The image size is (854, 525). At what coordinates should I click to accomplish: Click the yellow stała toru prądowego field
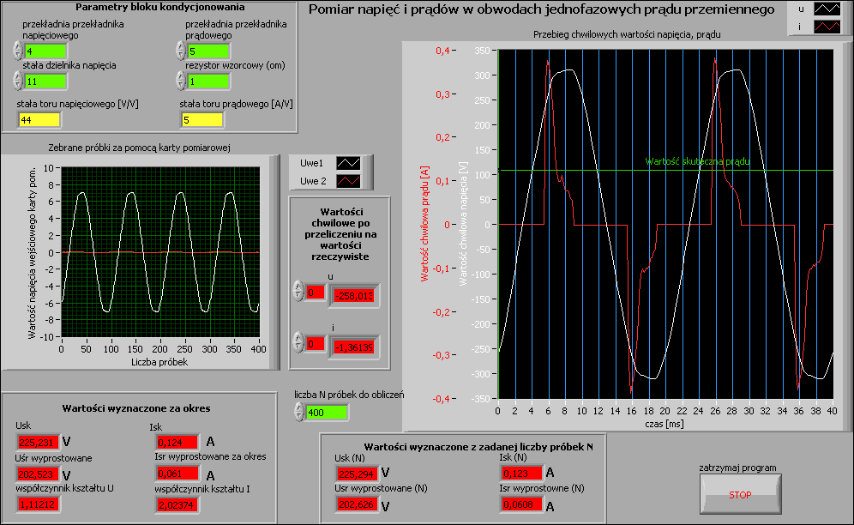tap(201, 119)
